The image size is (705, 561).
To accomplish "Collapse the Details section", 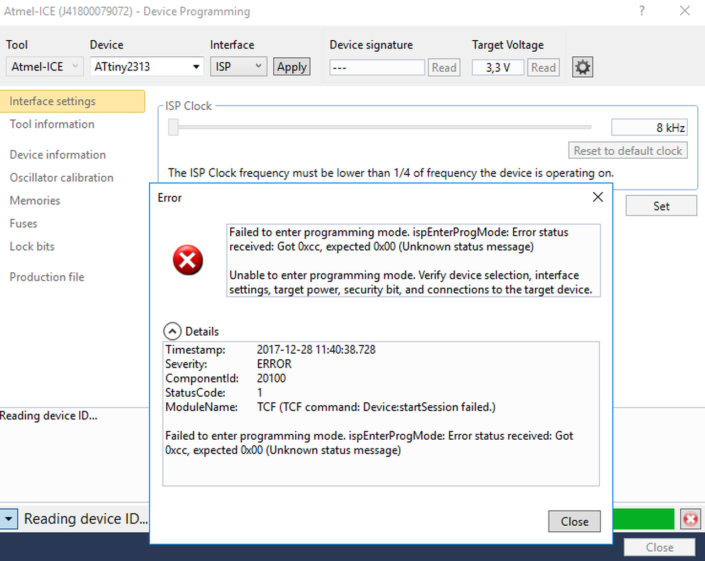I will (x=172, y=331).
